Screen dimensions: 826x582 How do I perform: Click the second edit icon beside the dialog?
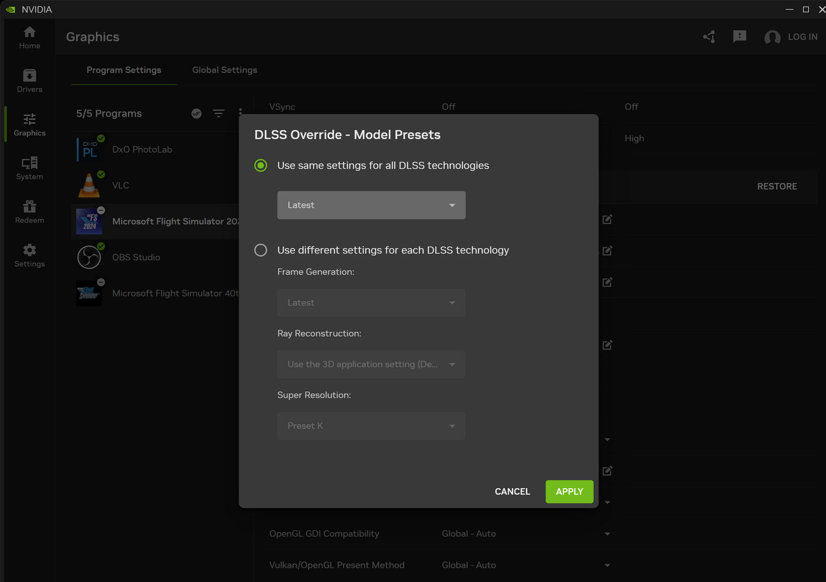click(607, 251)
